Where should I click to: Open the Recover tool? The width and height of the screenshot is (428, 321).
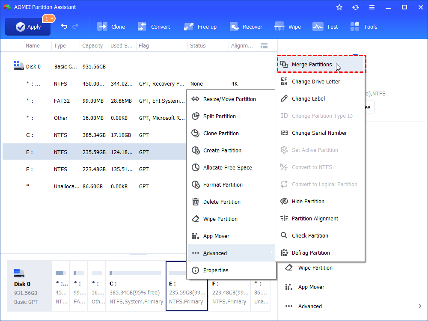[246, 27]
